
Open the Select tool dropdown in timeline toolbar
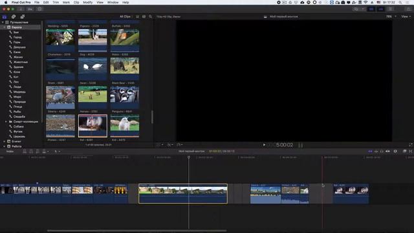(x=57, y=151)
